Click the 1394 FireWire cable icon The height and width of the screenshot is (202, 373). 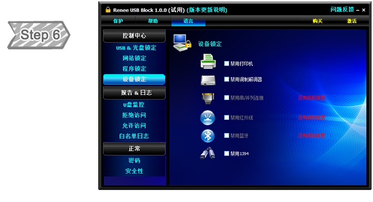pos(208,153)
